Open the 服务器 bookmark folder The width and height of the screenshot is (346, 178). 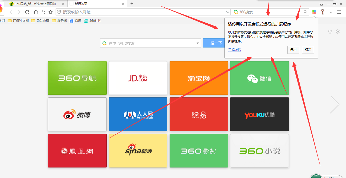[59, 21]
